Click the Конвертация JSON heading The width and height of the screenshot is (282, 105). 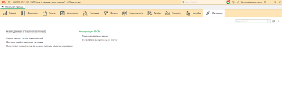[x=89, y=31]
